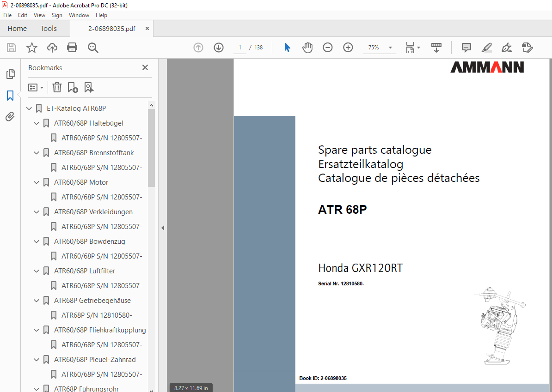This screenshot has width=552, height=392.
Task: Select ATR60/68P Verkleidungen bookmark
Action: [x=93, y=211]
